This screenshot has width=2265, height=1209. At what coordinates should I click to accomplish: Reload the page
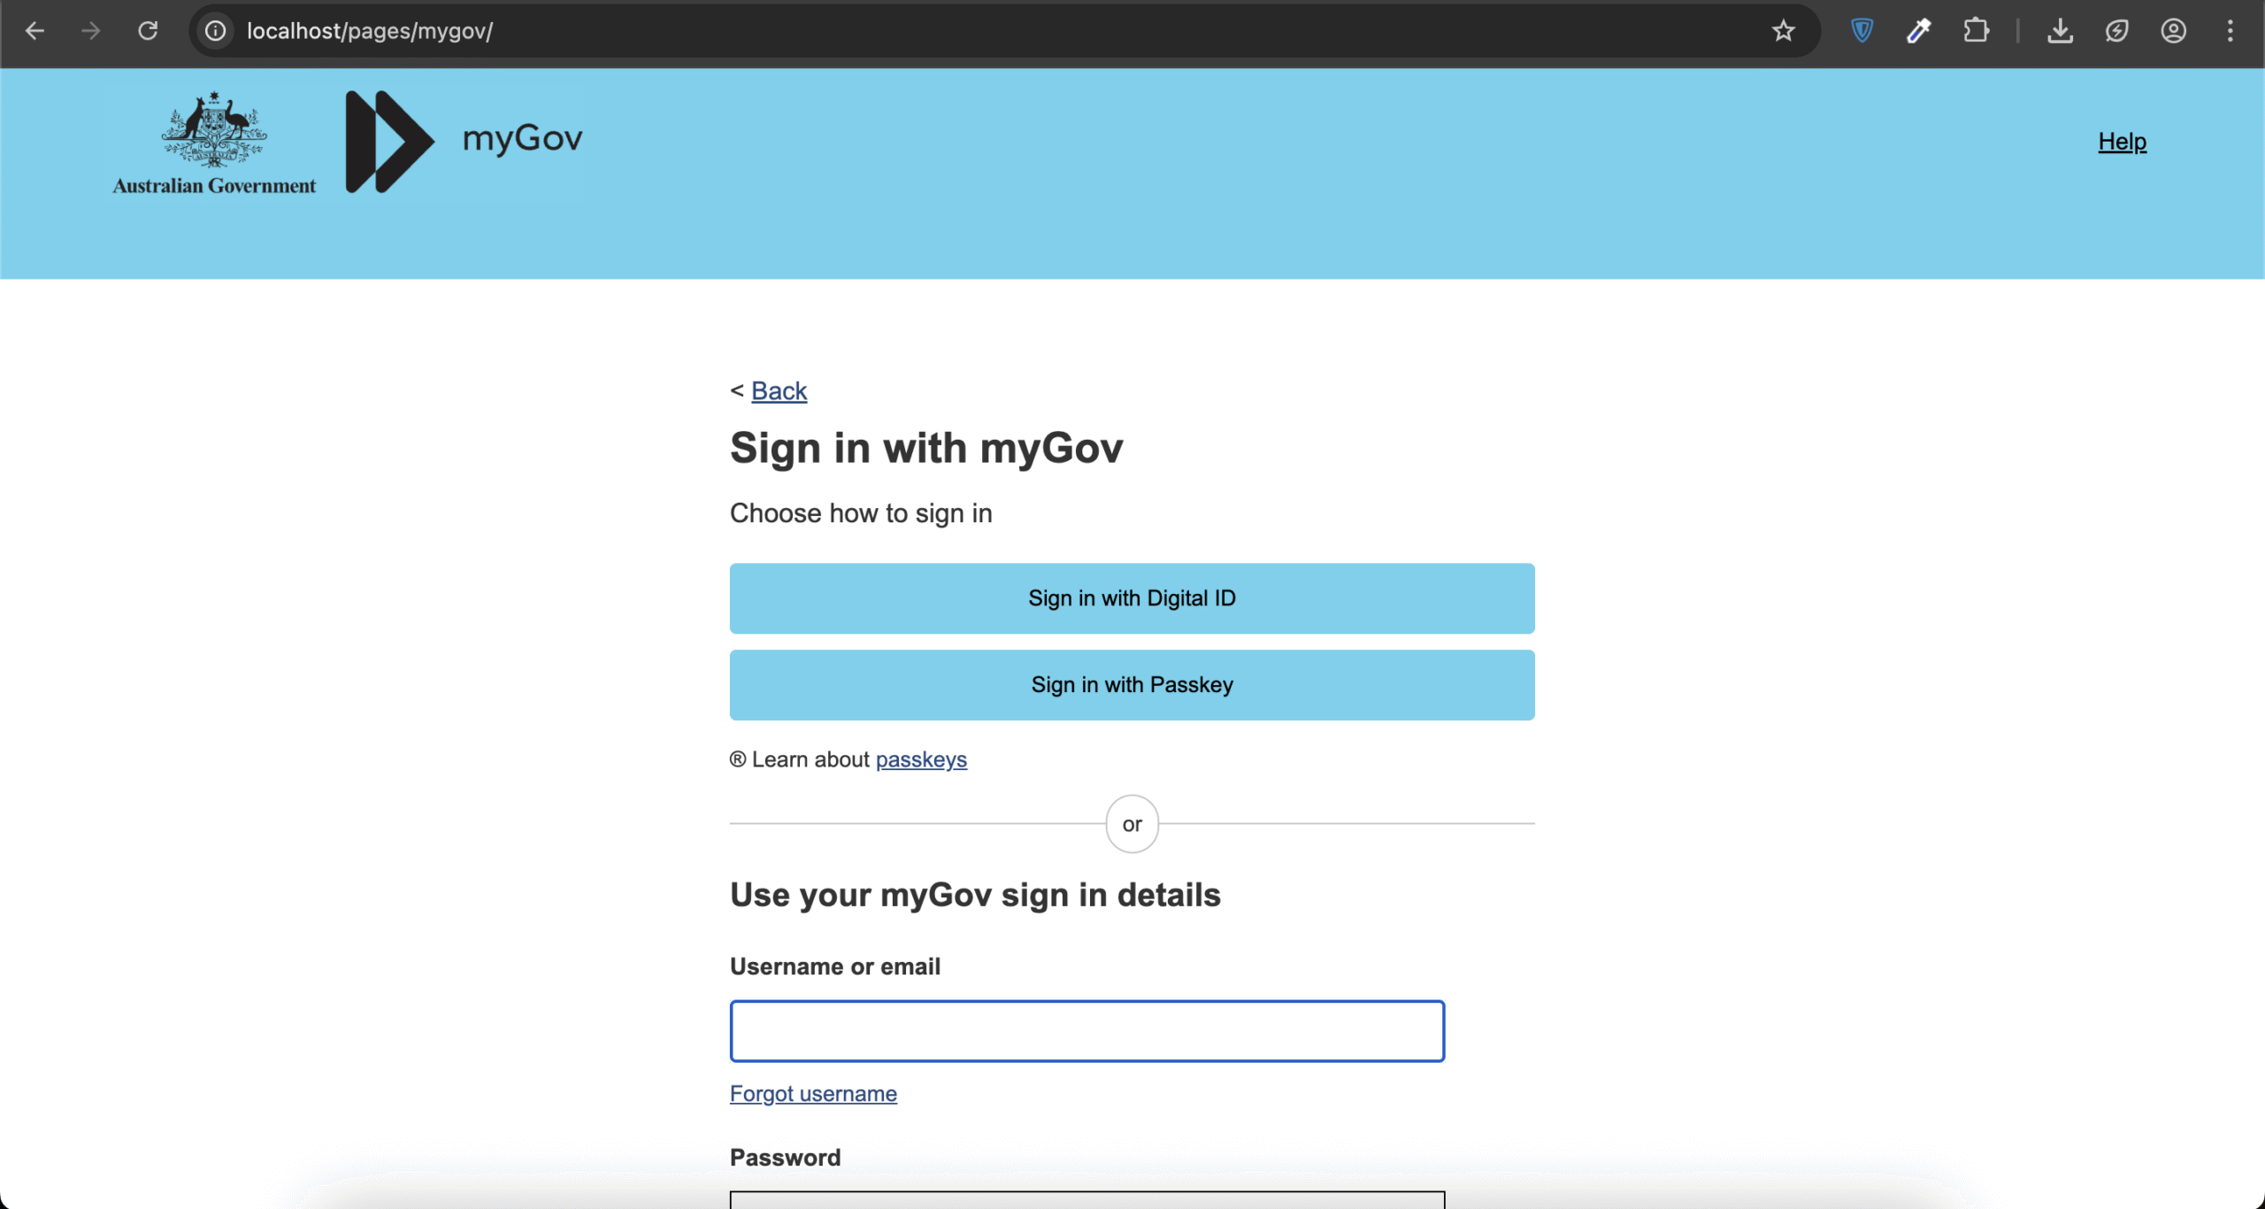[148, 31]
